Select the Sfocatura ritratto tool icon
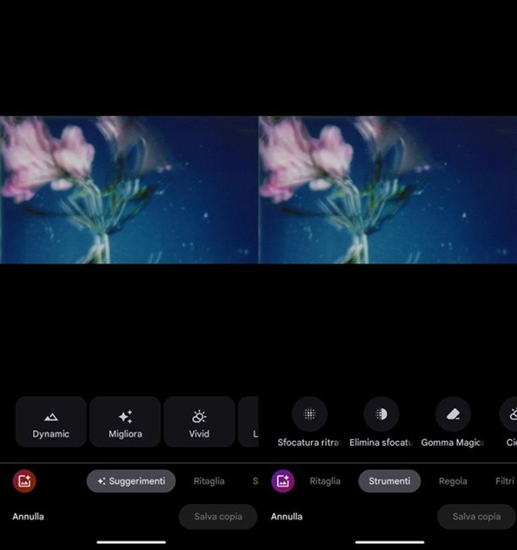This screenshot has width=517, height=550. 309,414
